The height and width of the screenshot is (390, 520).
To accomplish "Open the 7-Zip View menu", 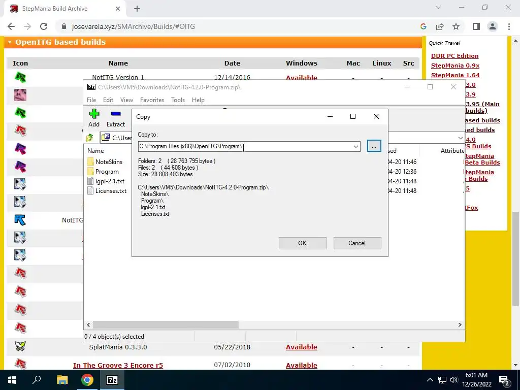I will point(126,100).
